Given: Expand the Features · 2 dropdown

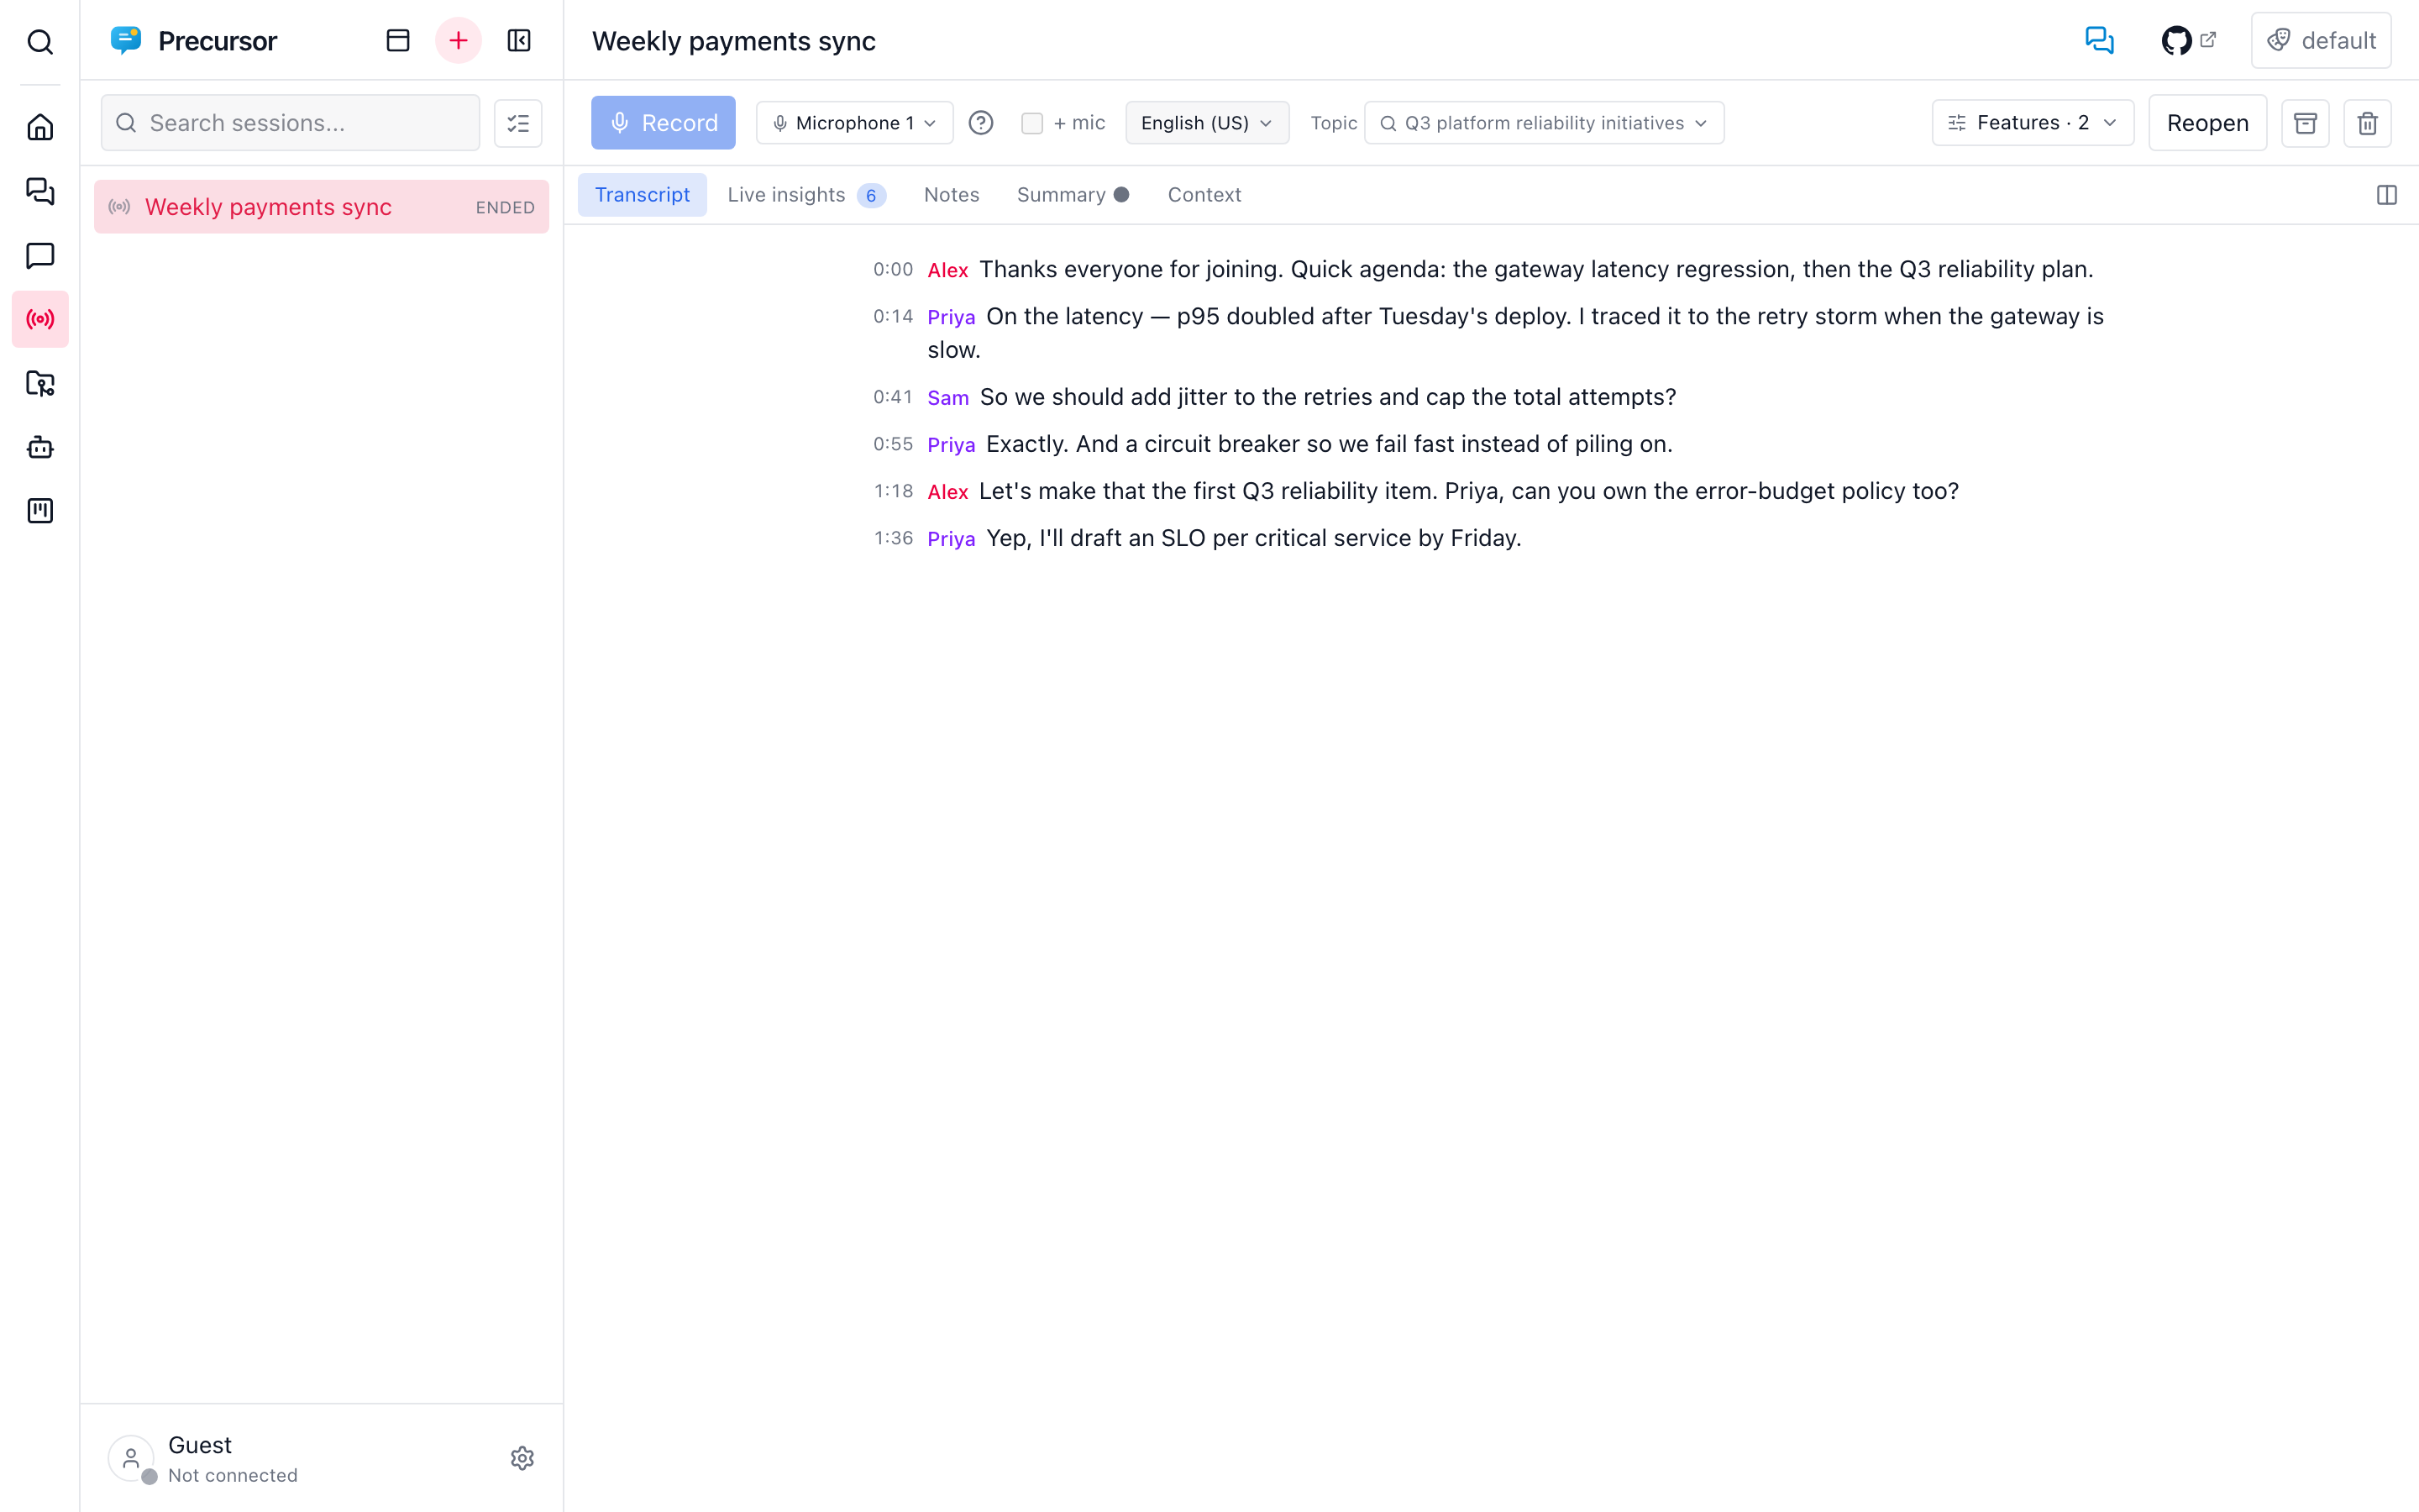Looking at the screenshot, I should tap(2032, 123).
